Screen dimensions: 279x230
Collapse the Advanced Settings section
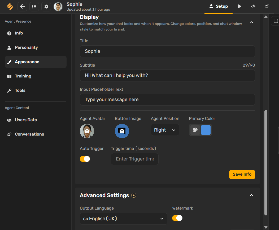(251, 195)
